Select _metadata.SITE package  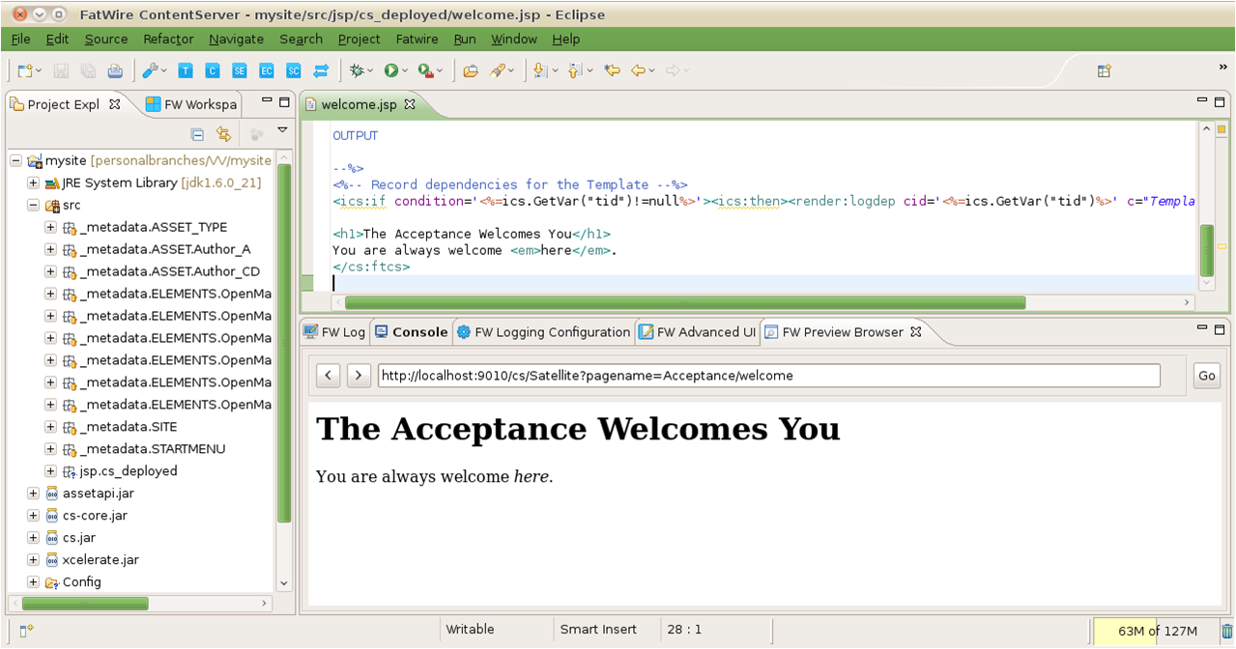(x=129, y=427)
